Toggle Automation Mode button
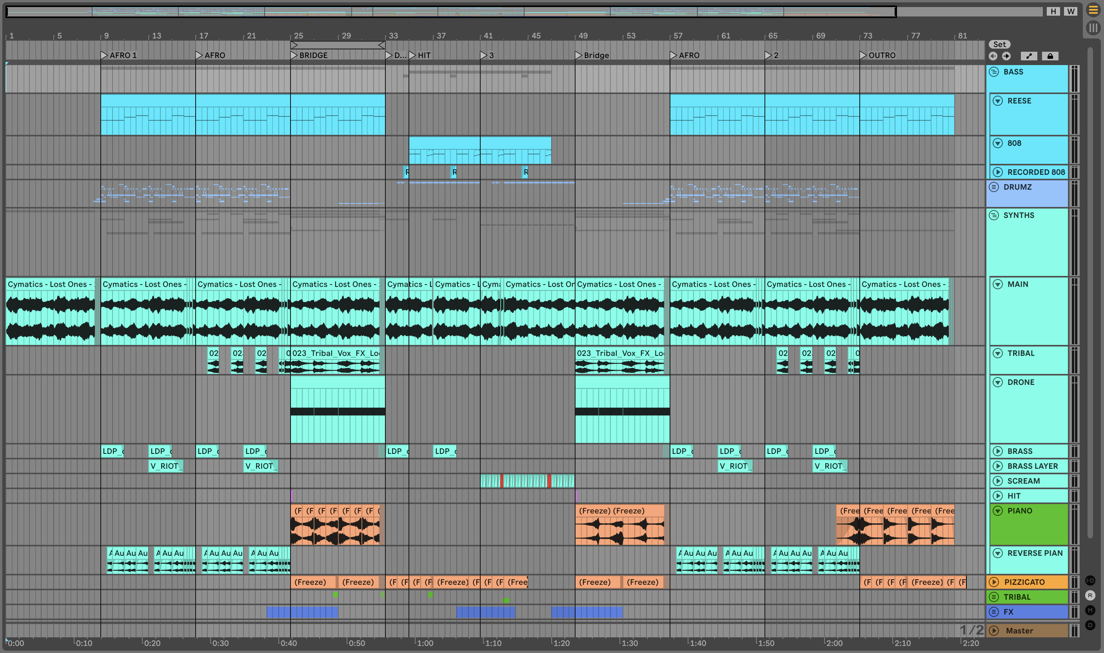Image resolution: width=1104 pixels, height=653 pixels. pyautogui.click(x=1029, y=56)
